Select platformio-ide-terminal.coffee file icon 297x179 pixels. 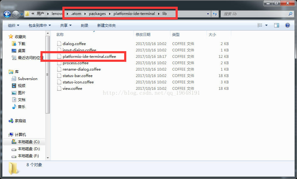[59, 56]
